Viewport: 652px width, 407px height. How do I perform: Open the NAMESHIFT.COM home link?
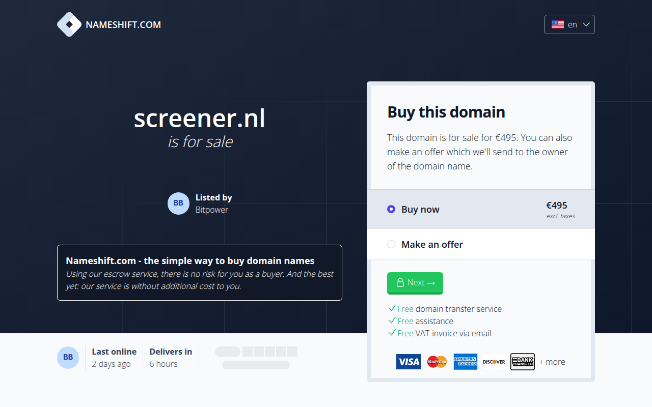109,24
